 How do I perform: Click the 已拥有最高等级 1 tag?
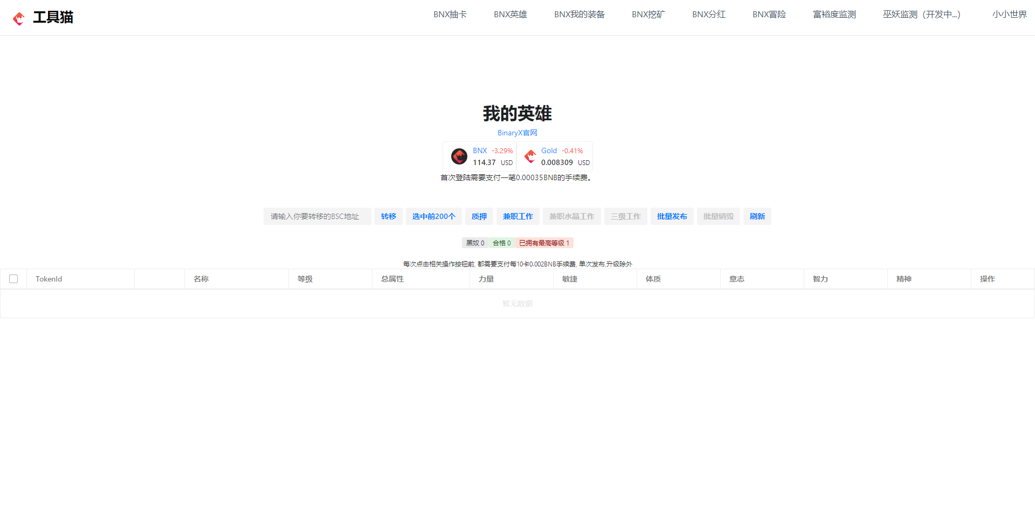[544, 243]
